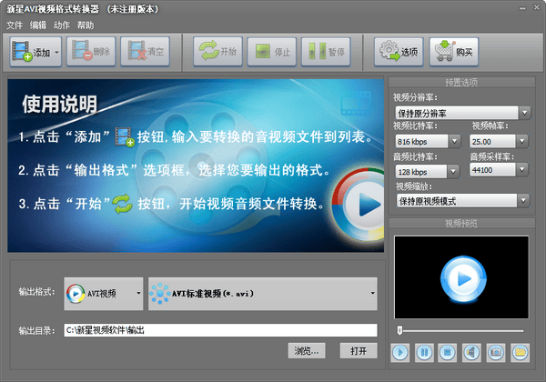Expand the 添加 button dropdown arrow
This screenshot has height=382, width=546.
pyautogui.click(x=57, y=52)
